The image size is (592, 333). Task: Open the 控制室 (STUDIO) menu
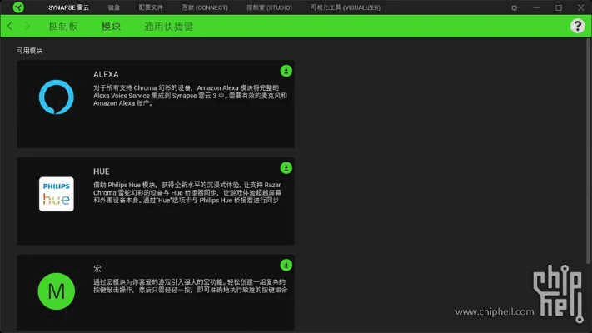269,7
